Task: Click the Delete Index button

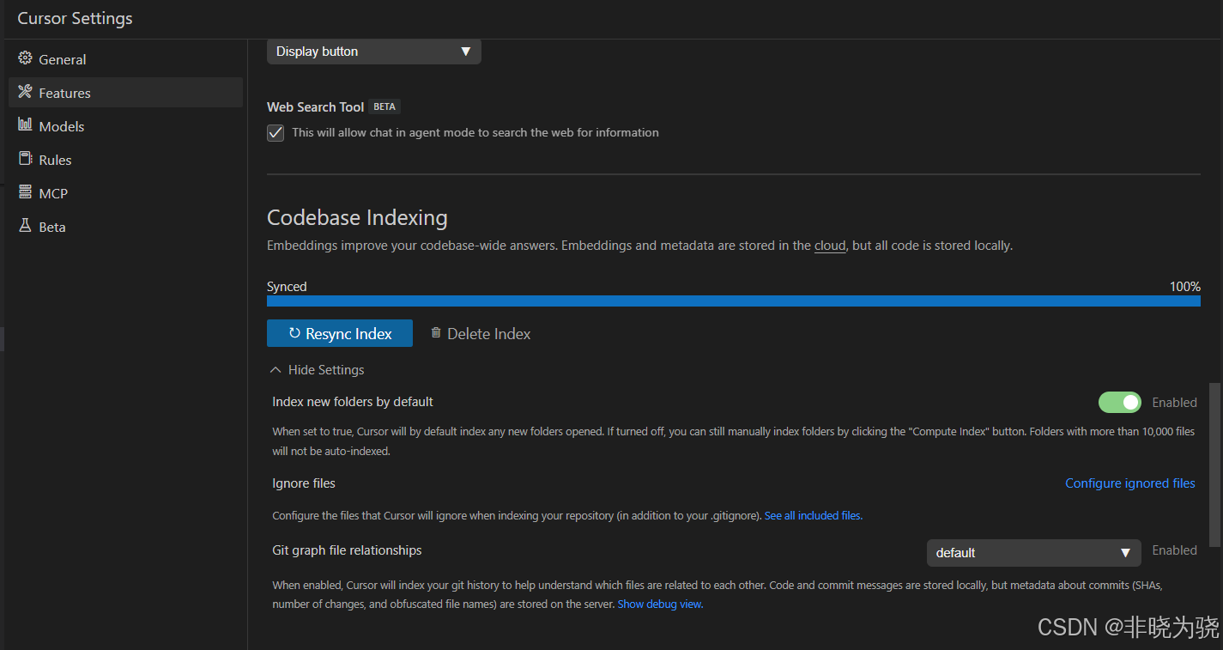Action: click(481, 334)
